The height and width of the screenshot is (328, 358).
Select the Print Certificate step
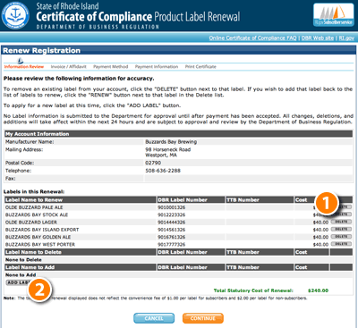pyautogui.click(x=200, y=67)
